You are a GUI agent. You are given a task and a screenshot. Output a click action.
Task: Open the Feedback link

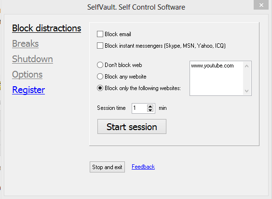(143, 167)
